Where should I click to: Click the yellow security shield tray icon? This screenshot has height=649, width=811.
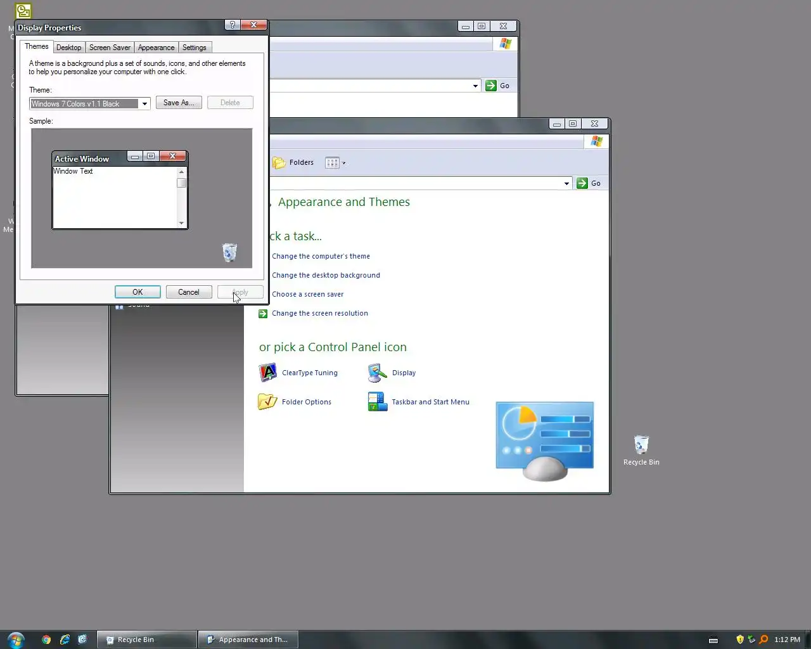pyautogui.click(x=739, y=639)
